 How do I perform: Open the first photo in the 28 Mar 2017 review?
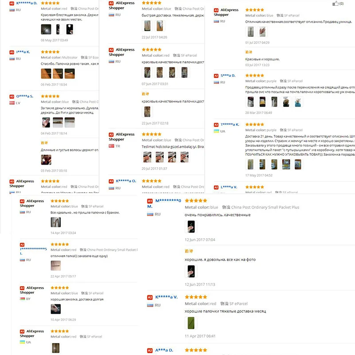click(250, 102)
